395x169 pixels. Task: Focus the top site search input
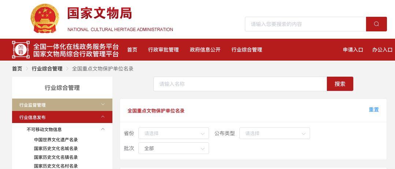tap(306, 24)
